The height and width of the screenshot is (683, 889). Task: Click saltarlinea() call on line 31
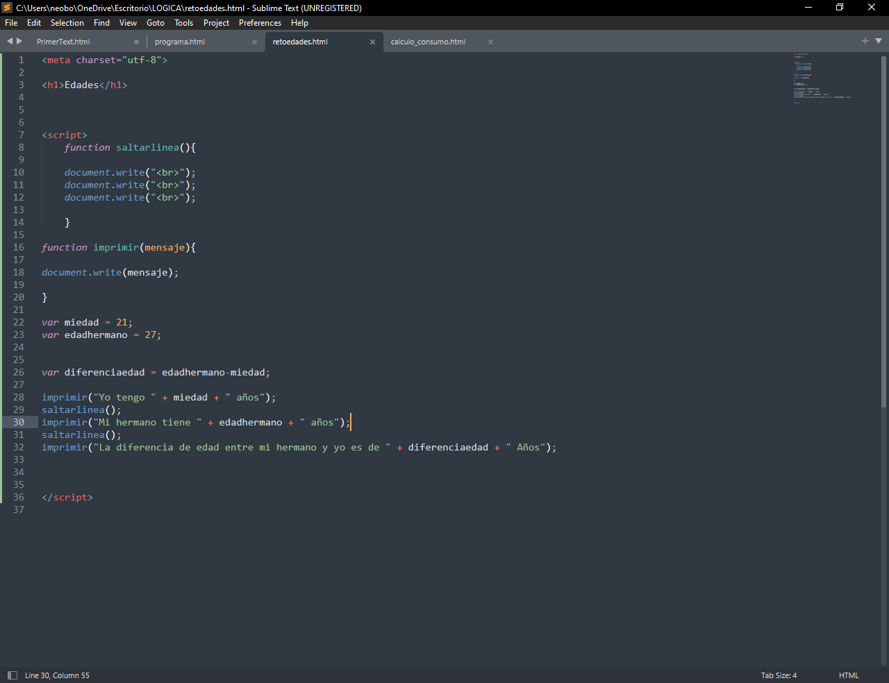coord(81,435)
